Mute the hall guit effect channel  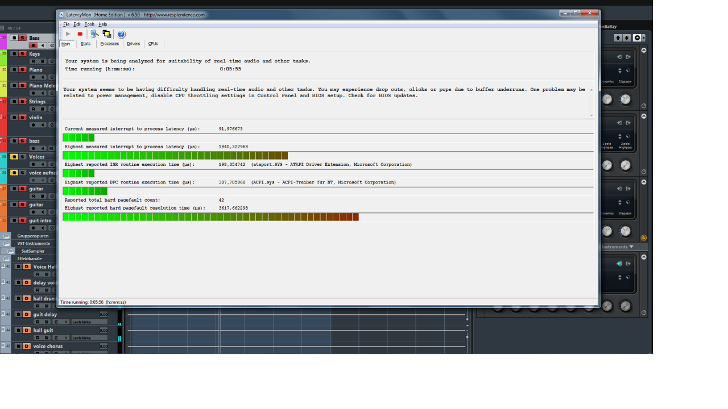coord(18,330)
